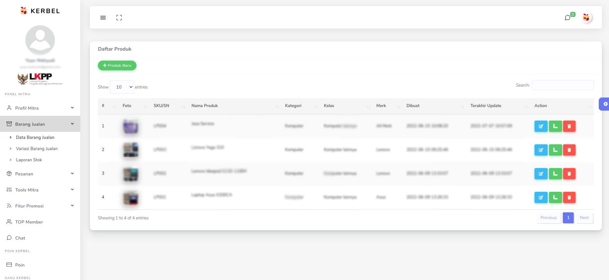Image resolution: width=609 pixels, height=280 pixels.
Task: Click the user avatar icon in top right
Action: click(x=586, y=17)
